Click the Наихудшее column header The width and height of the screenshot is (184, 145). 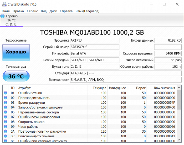tap(117, 88)
